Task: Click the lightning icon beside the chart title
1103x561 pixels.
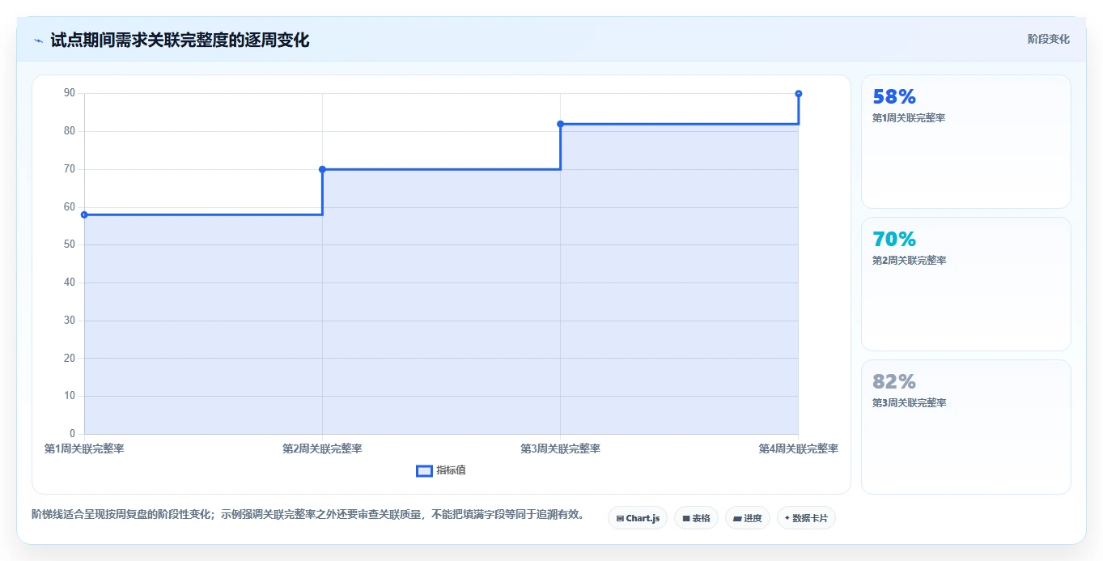Action: pyautogui.click(x=38, y=40)
